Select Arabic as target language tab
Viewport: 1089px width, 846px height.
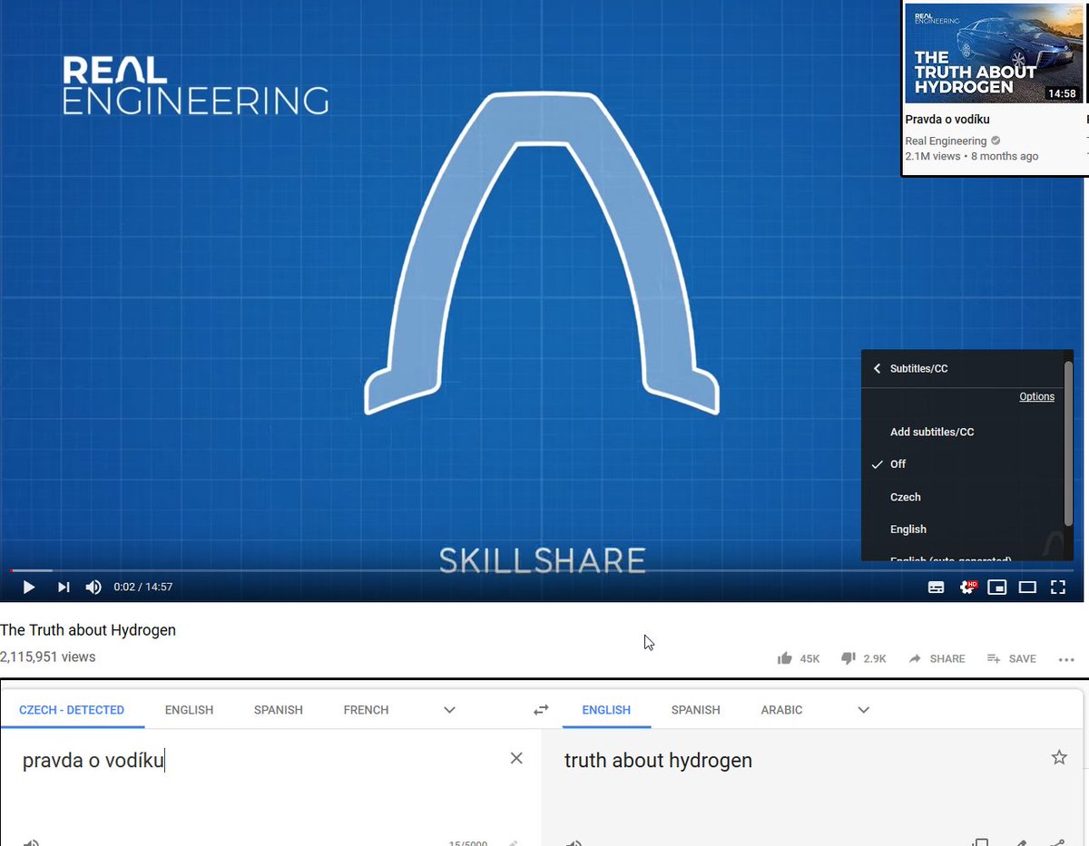781,710
